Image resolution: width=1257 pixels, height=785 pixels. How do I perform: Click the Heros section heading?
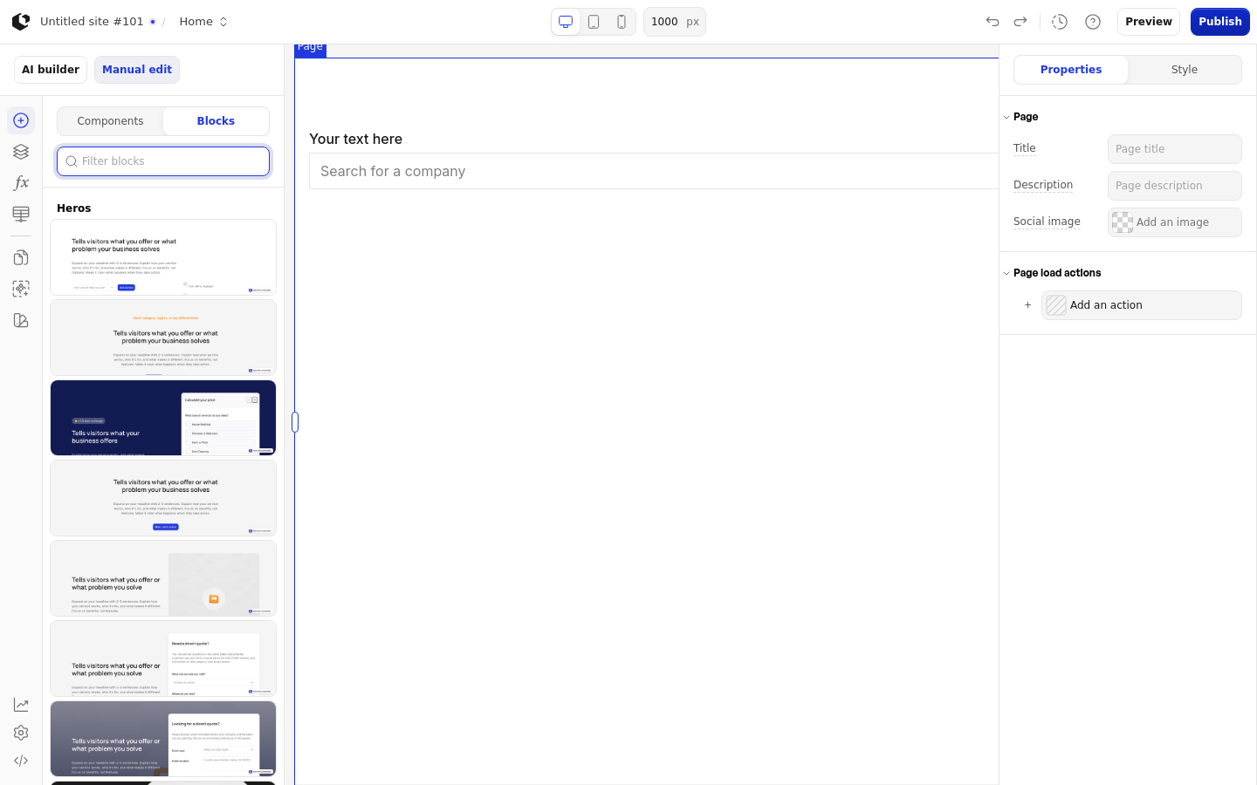pos(74,208)
